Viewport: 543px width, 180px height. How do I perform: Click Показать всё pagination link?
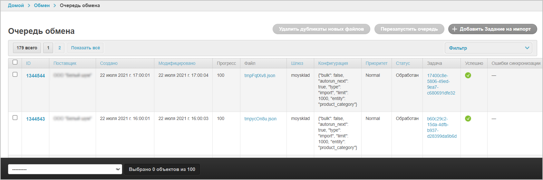(x=85, y=48)
